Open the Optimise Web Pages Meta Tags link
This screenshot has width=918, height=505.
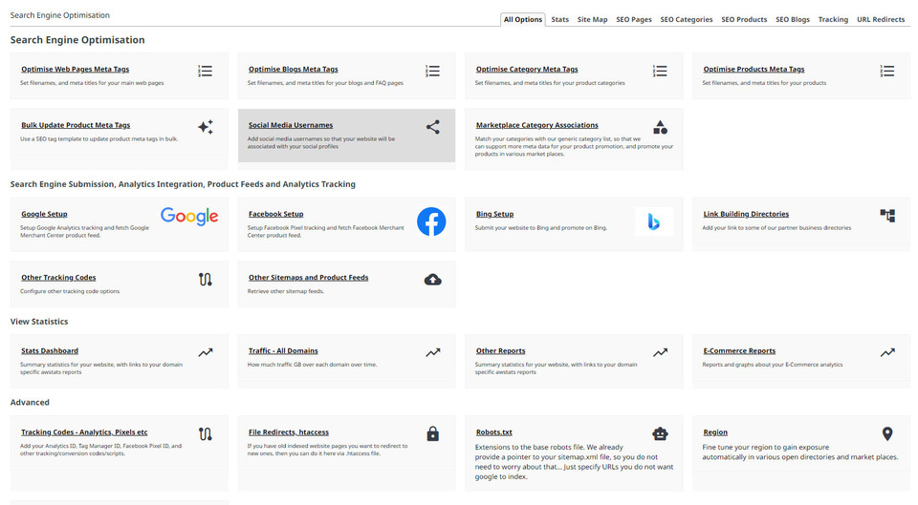(75, 70)
